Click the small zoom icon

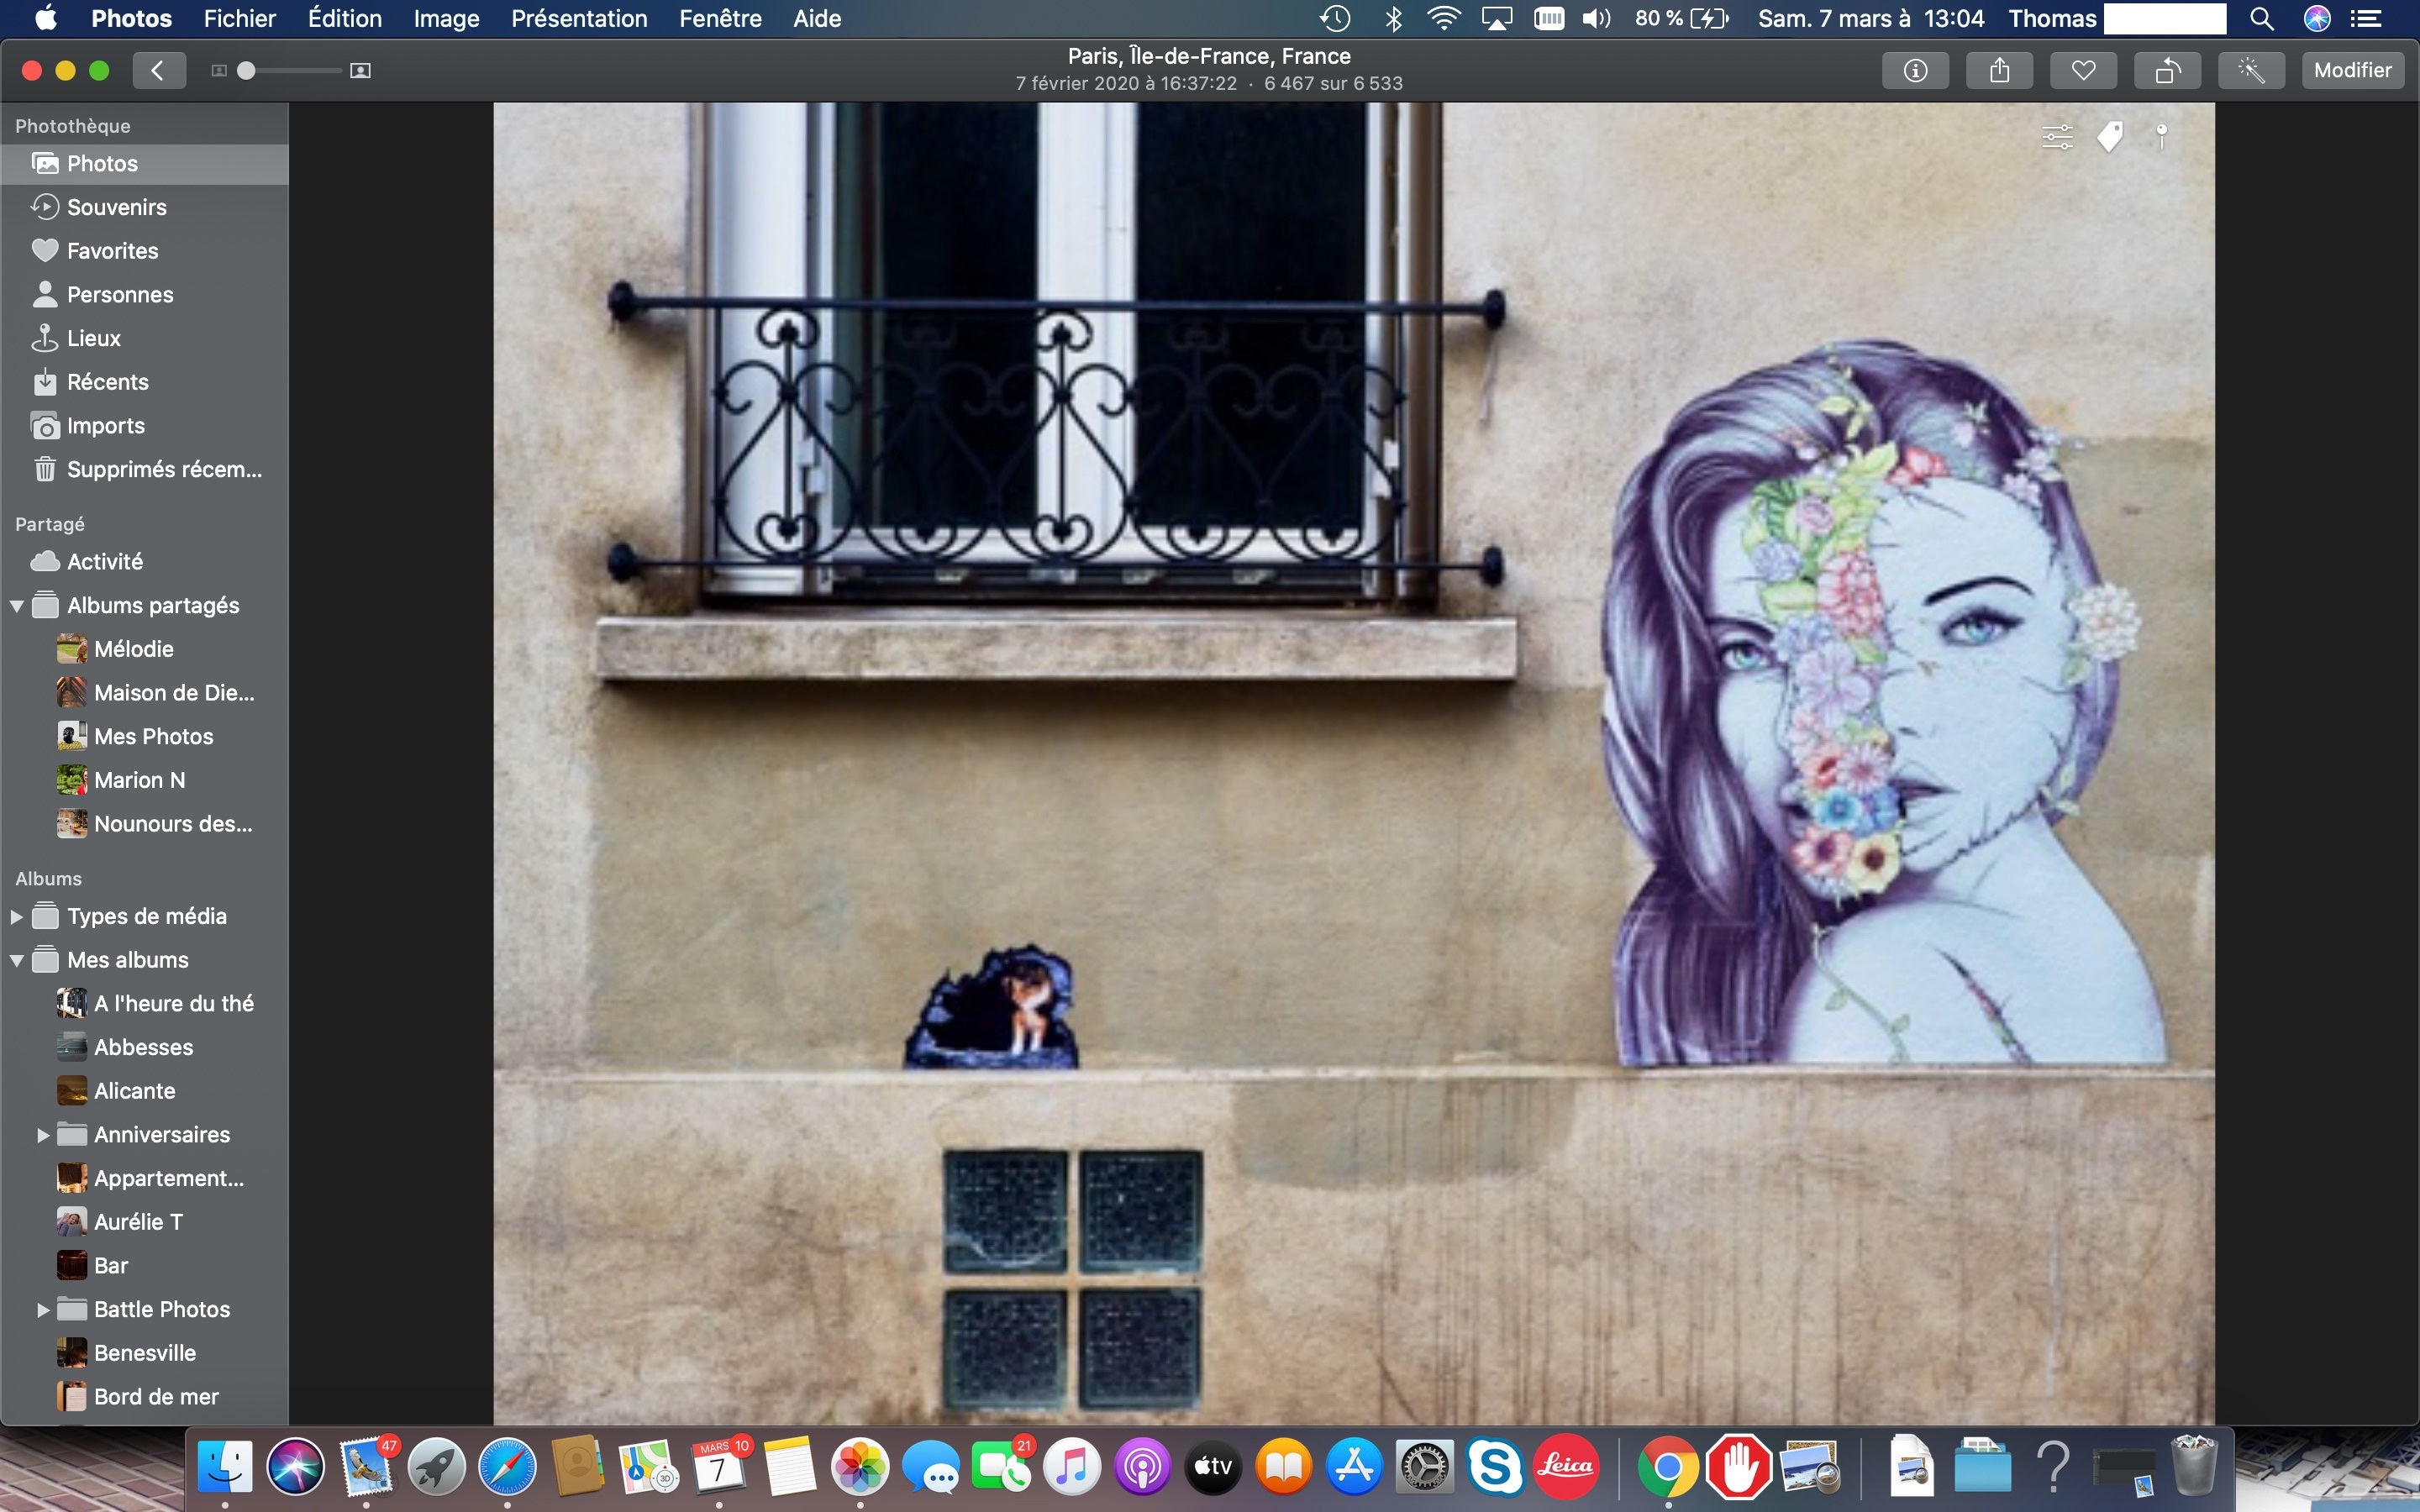[219, 70]
